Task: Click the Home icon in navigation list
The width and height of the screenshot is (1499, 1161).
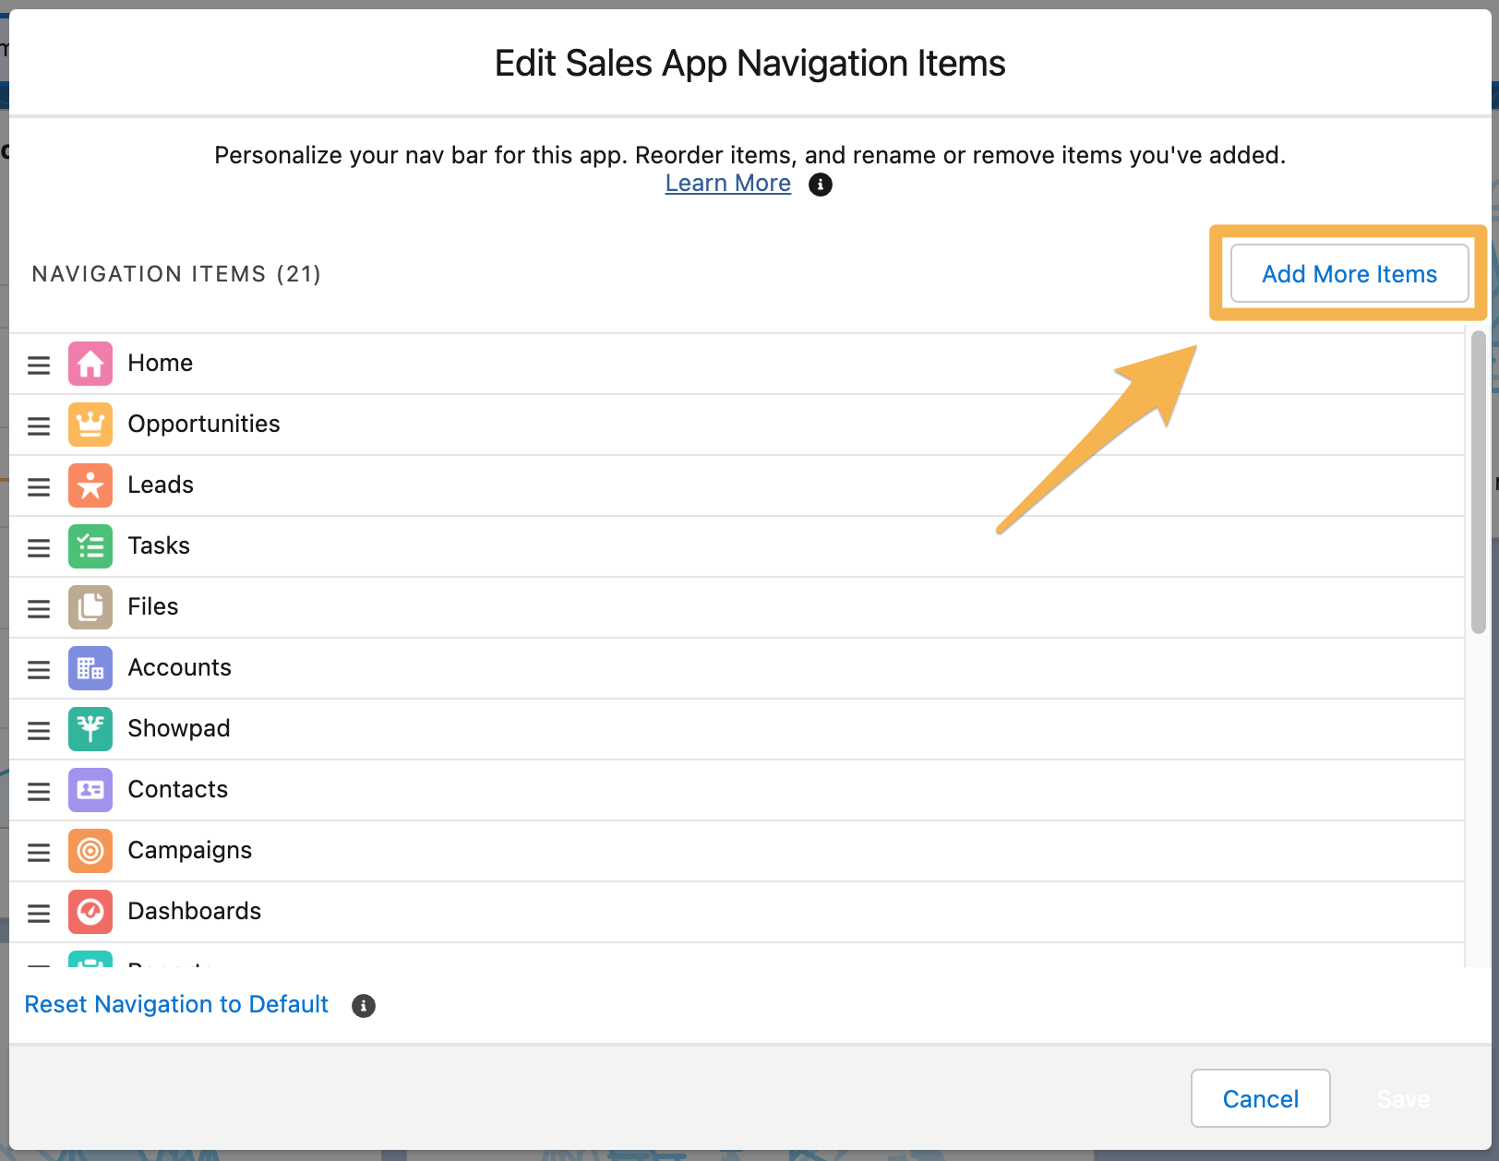Action: click(90, 363)
